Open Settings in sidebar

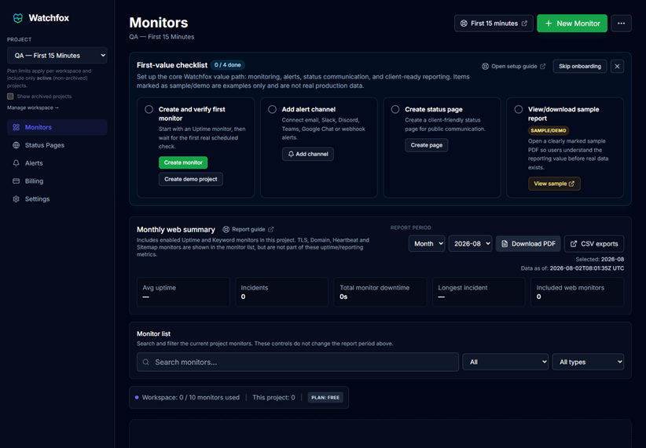57,199
